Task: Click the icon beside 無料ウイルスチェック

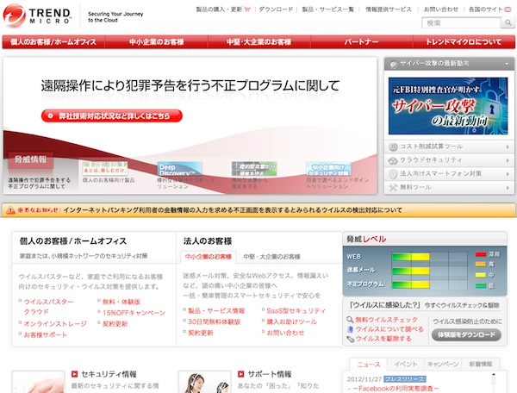Action: [x=349, y=320]
